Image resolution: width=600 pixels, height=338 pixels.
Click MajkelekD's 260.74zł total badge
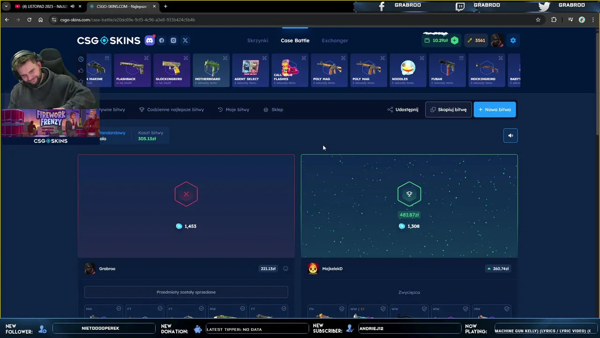point(498,269)
